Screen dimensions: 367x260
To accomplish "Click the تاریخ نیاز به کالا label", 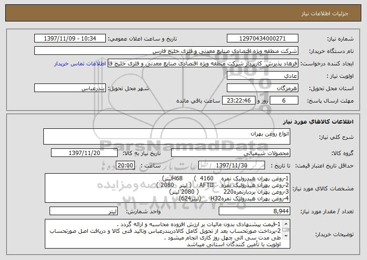I will (x=142, y=154).
